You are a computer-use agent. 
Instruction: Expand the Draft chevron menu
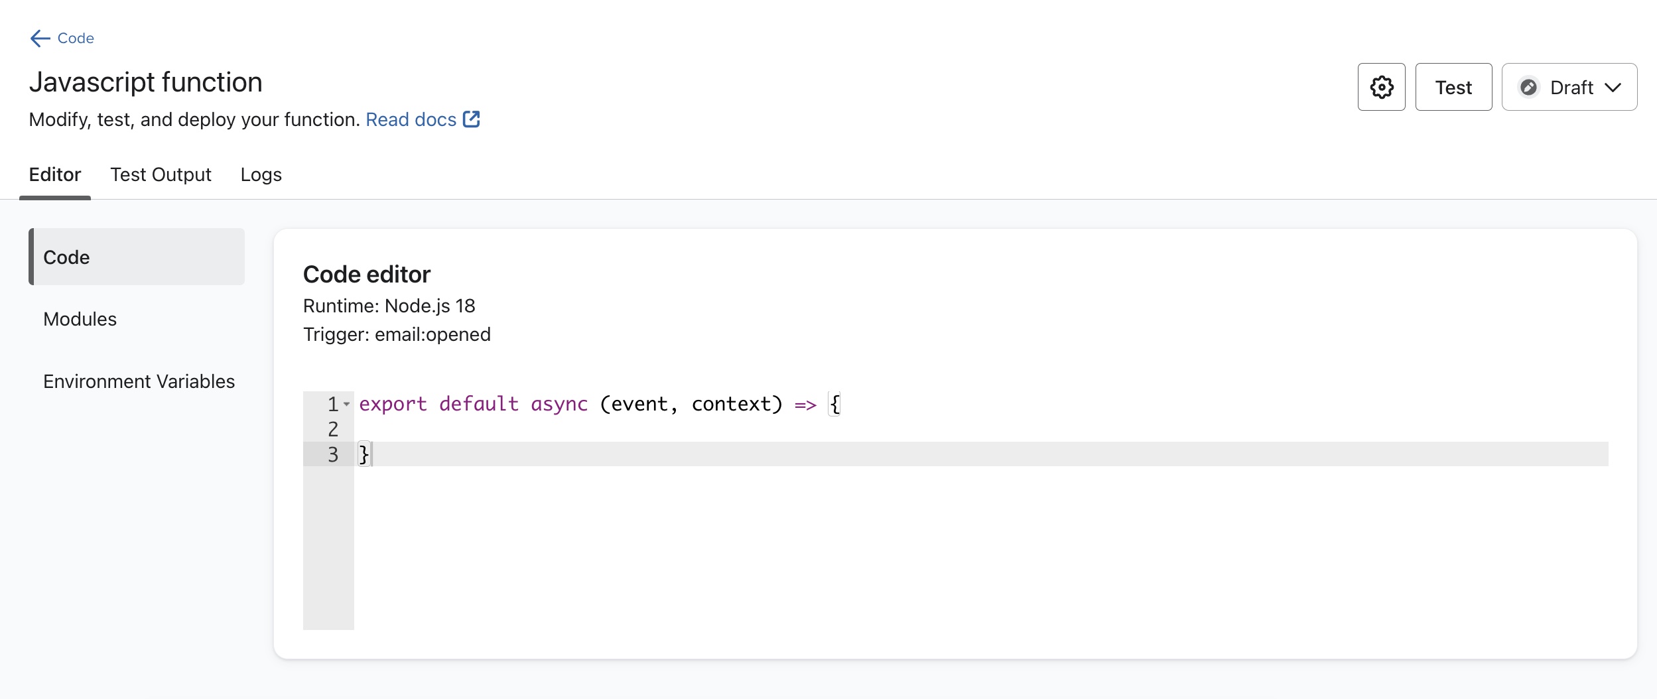click(1613, 87)
